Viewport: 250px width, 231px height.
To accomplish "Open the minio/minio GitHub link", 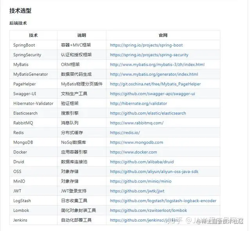I will coord(141,181).
